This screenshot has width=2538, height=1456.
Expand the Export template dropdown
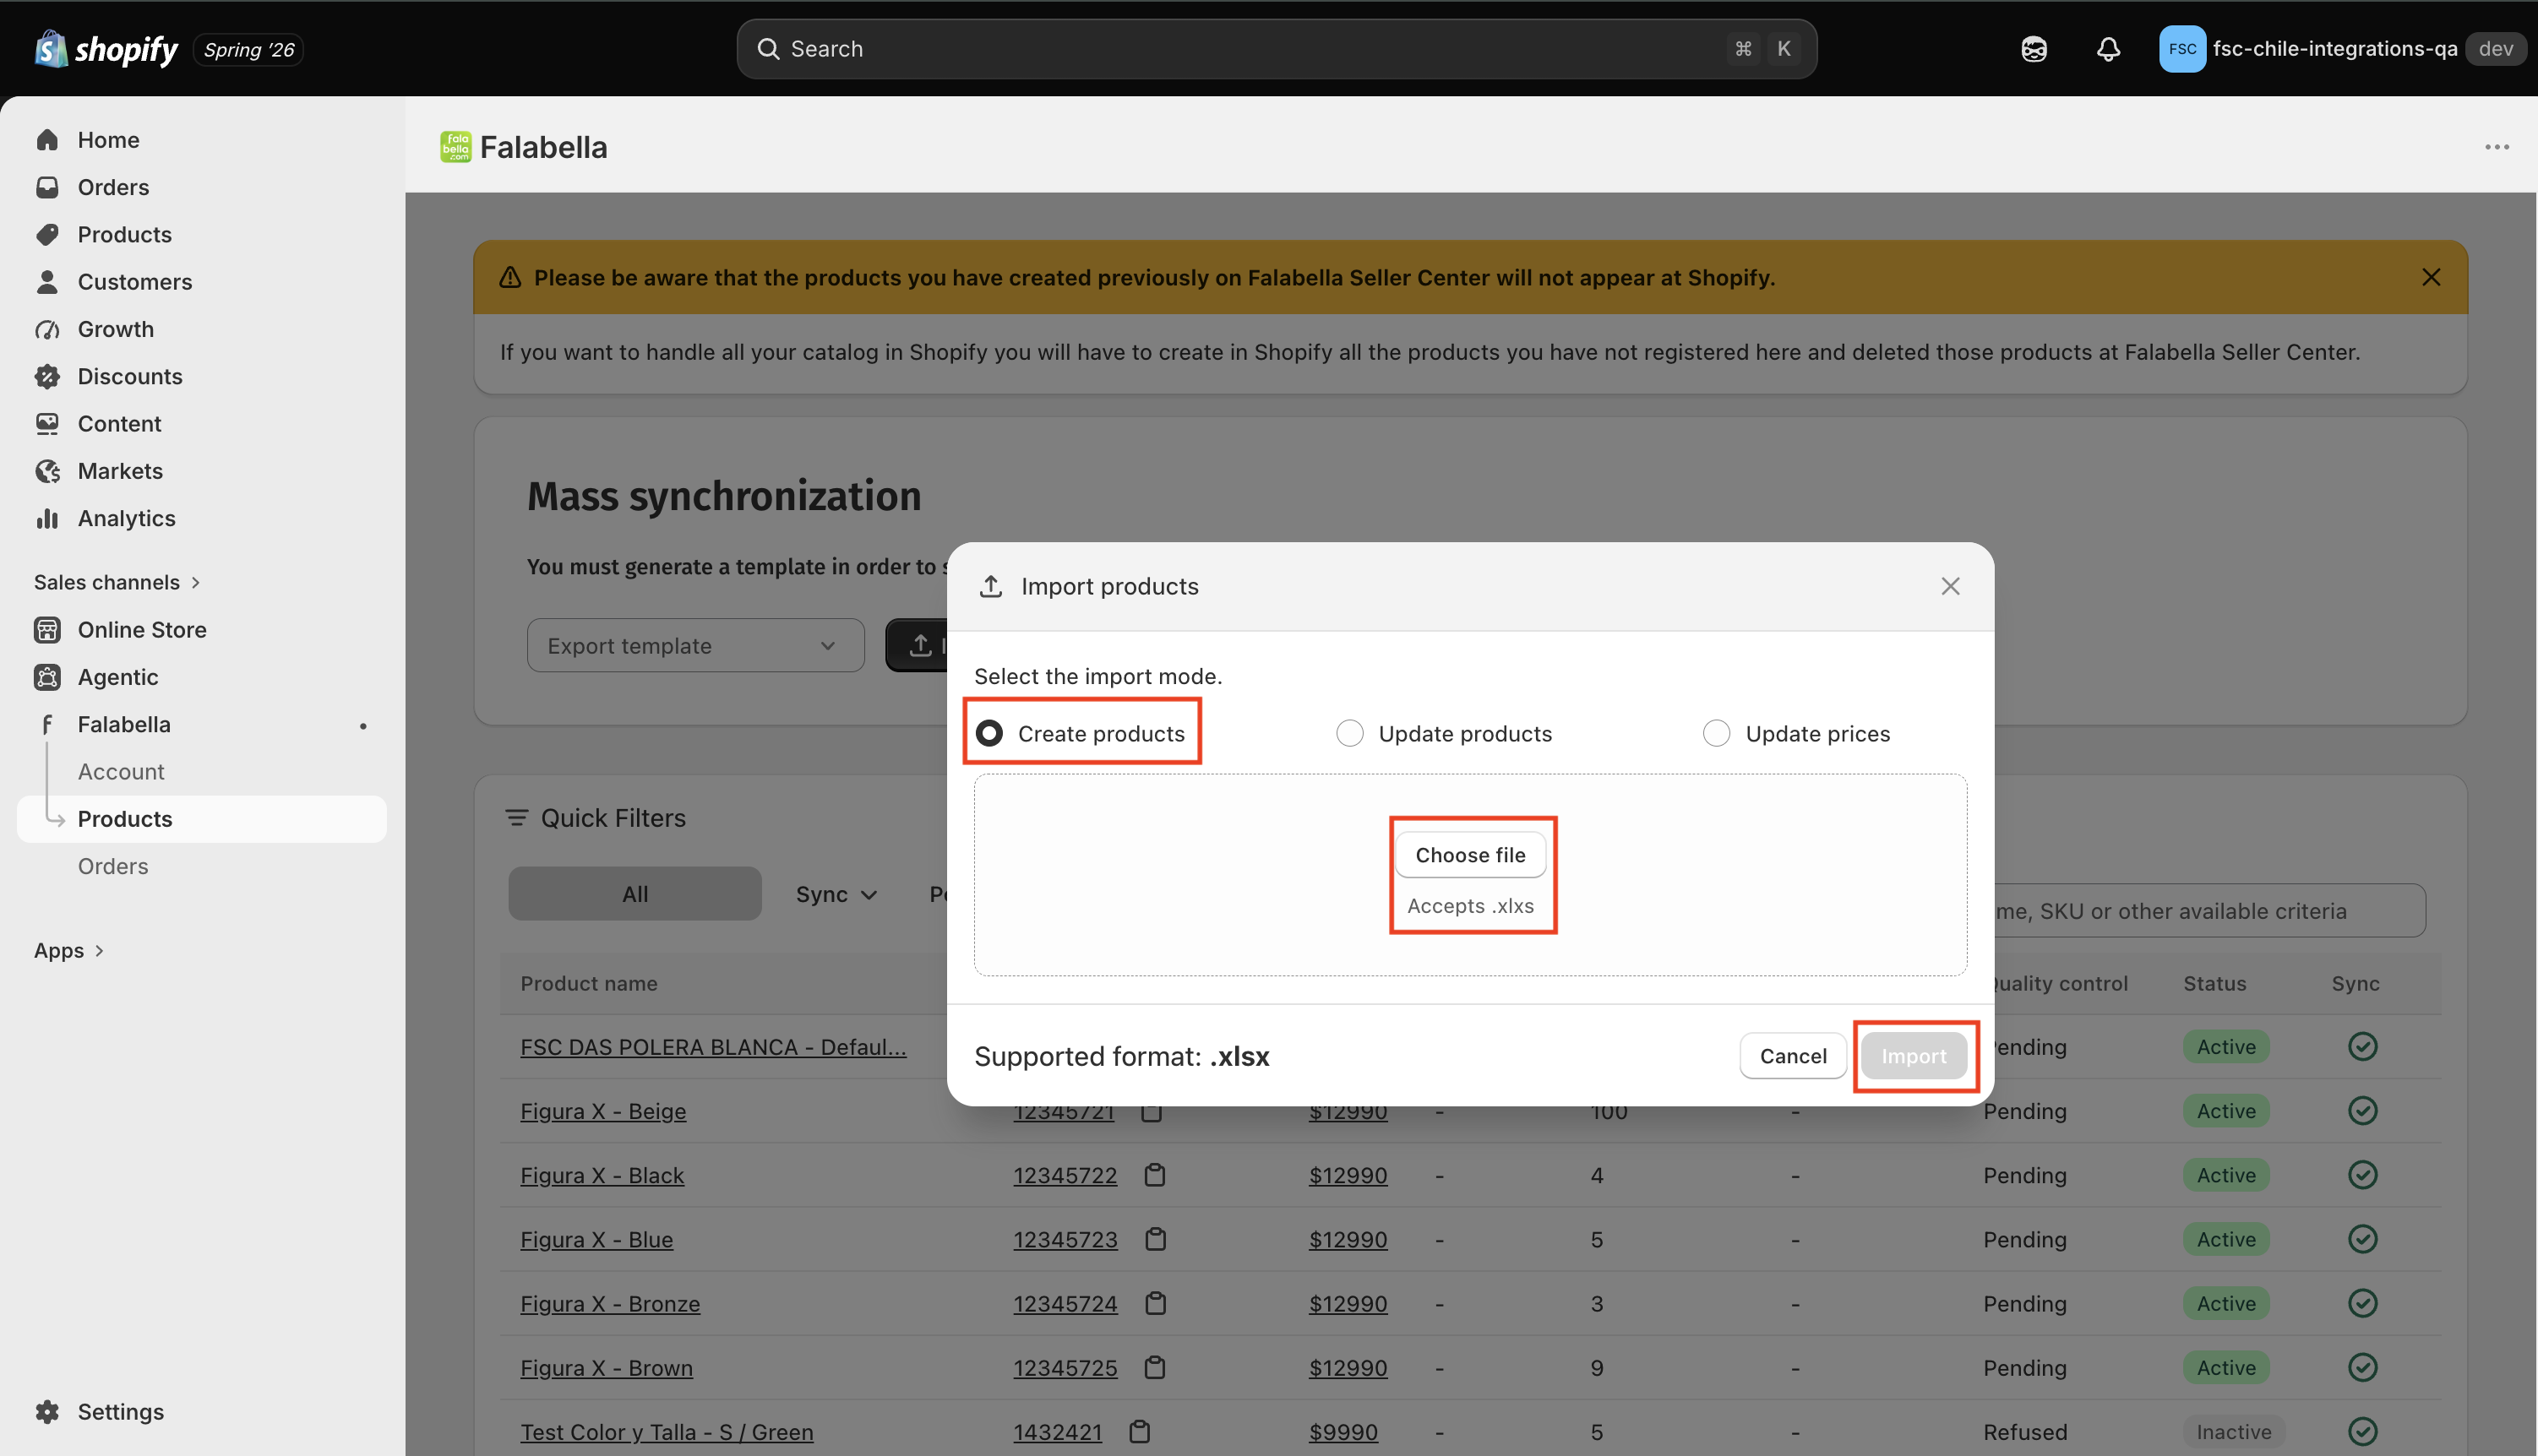click(695, 645)
